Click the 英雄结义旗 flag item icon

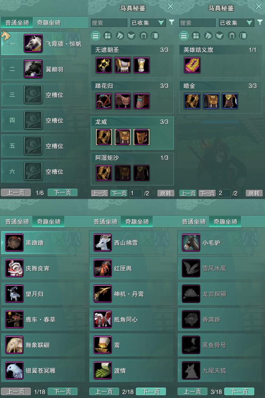[192, 65]
